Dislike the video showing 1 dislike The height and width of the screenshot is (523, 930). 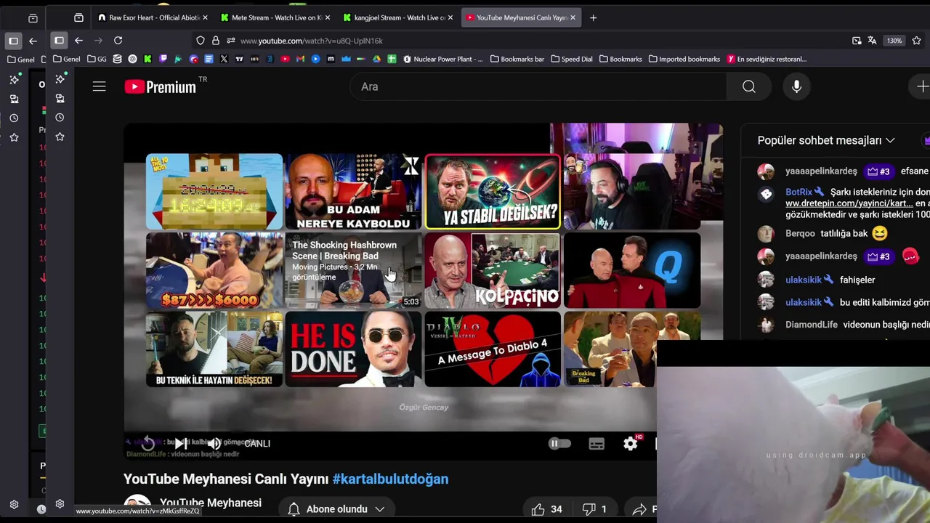[x=595, y=509]
